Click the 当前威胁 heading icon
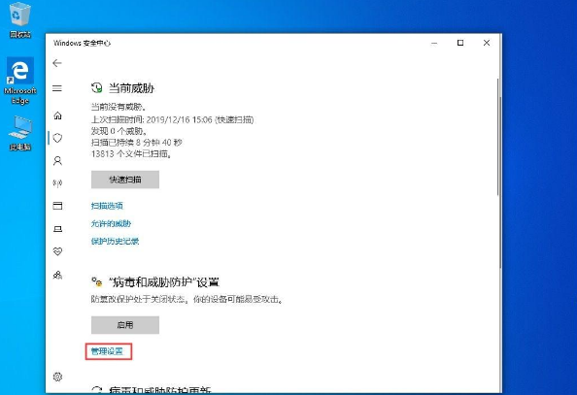Viewport: 577px width, 395px height. click(x=97, y=88)
